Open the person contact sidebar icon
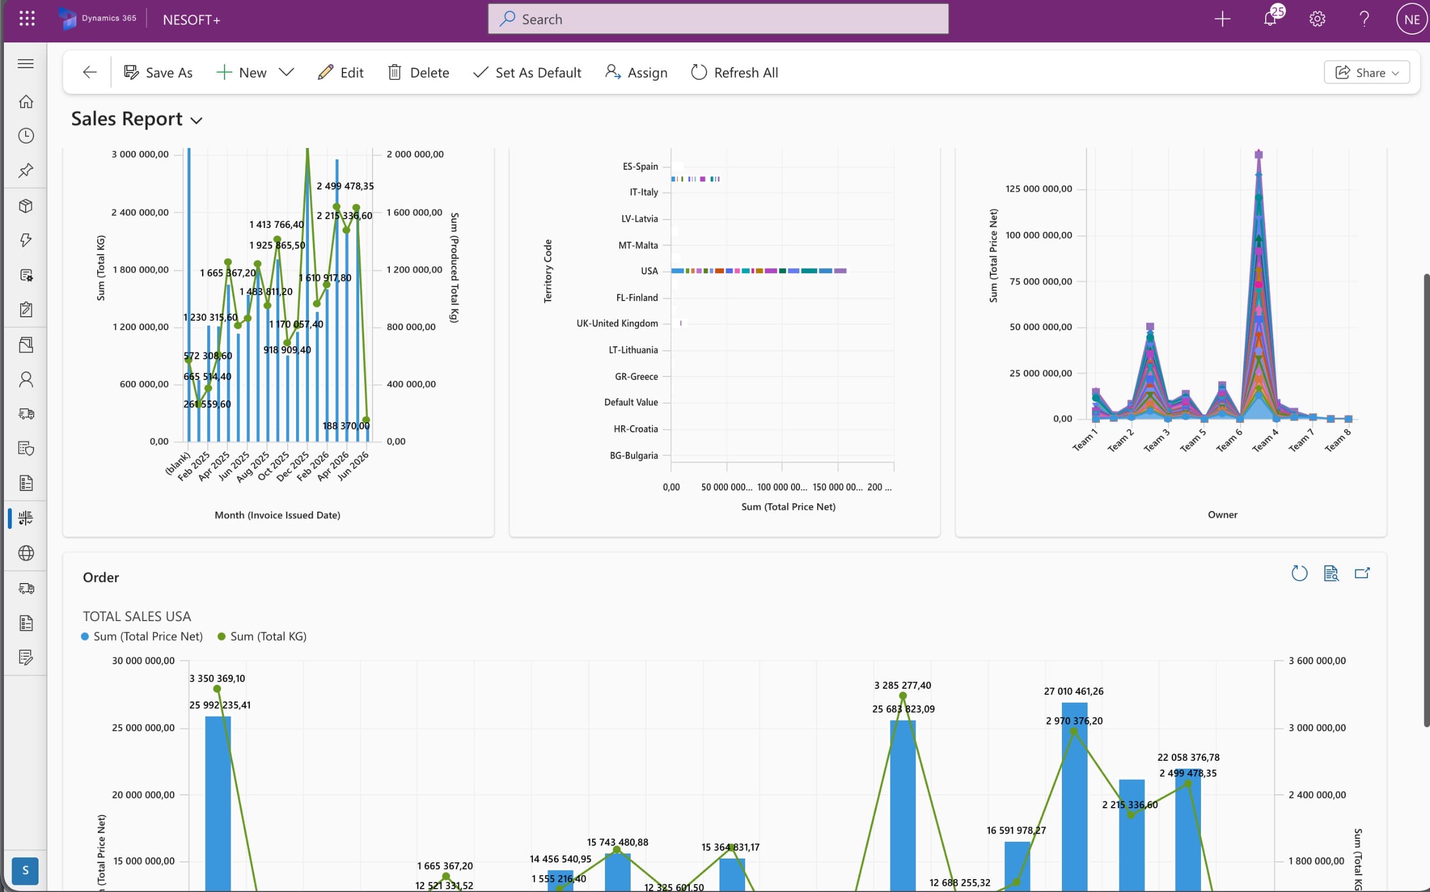 tap(25, 379)
